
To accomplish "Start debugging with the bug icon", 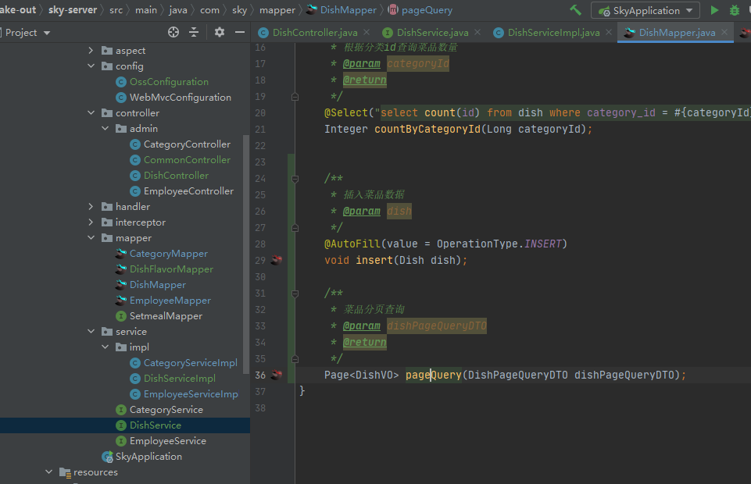I will click(x=735, y=10).
